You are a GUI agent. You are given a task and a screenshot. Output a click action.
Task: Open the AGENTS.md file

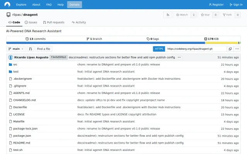(x=21, y=93)
